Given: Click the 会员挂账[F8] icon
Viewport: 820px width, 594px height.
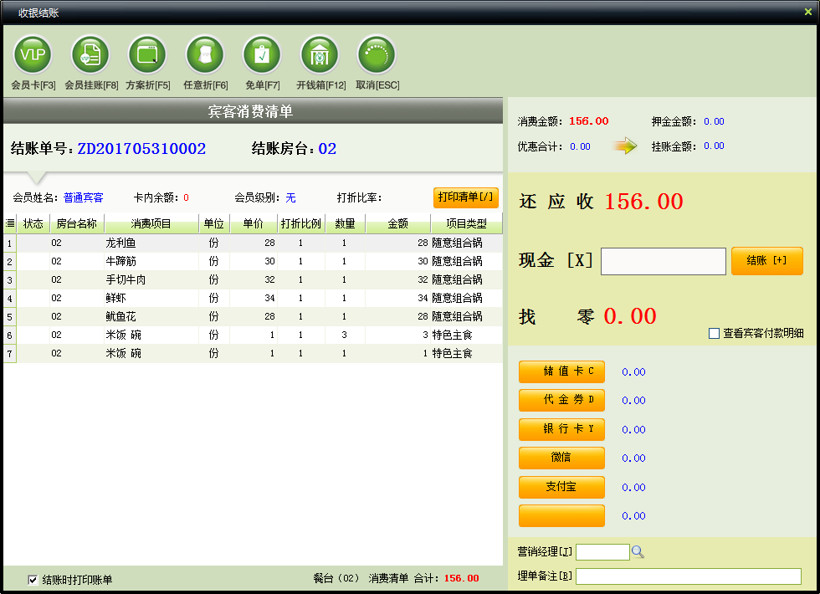Looking at the screenshot, I should 90,55.
